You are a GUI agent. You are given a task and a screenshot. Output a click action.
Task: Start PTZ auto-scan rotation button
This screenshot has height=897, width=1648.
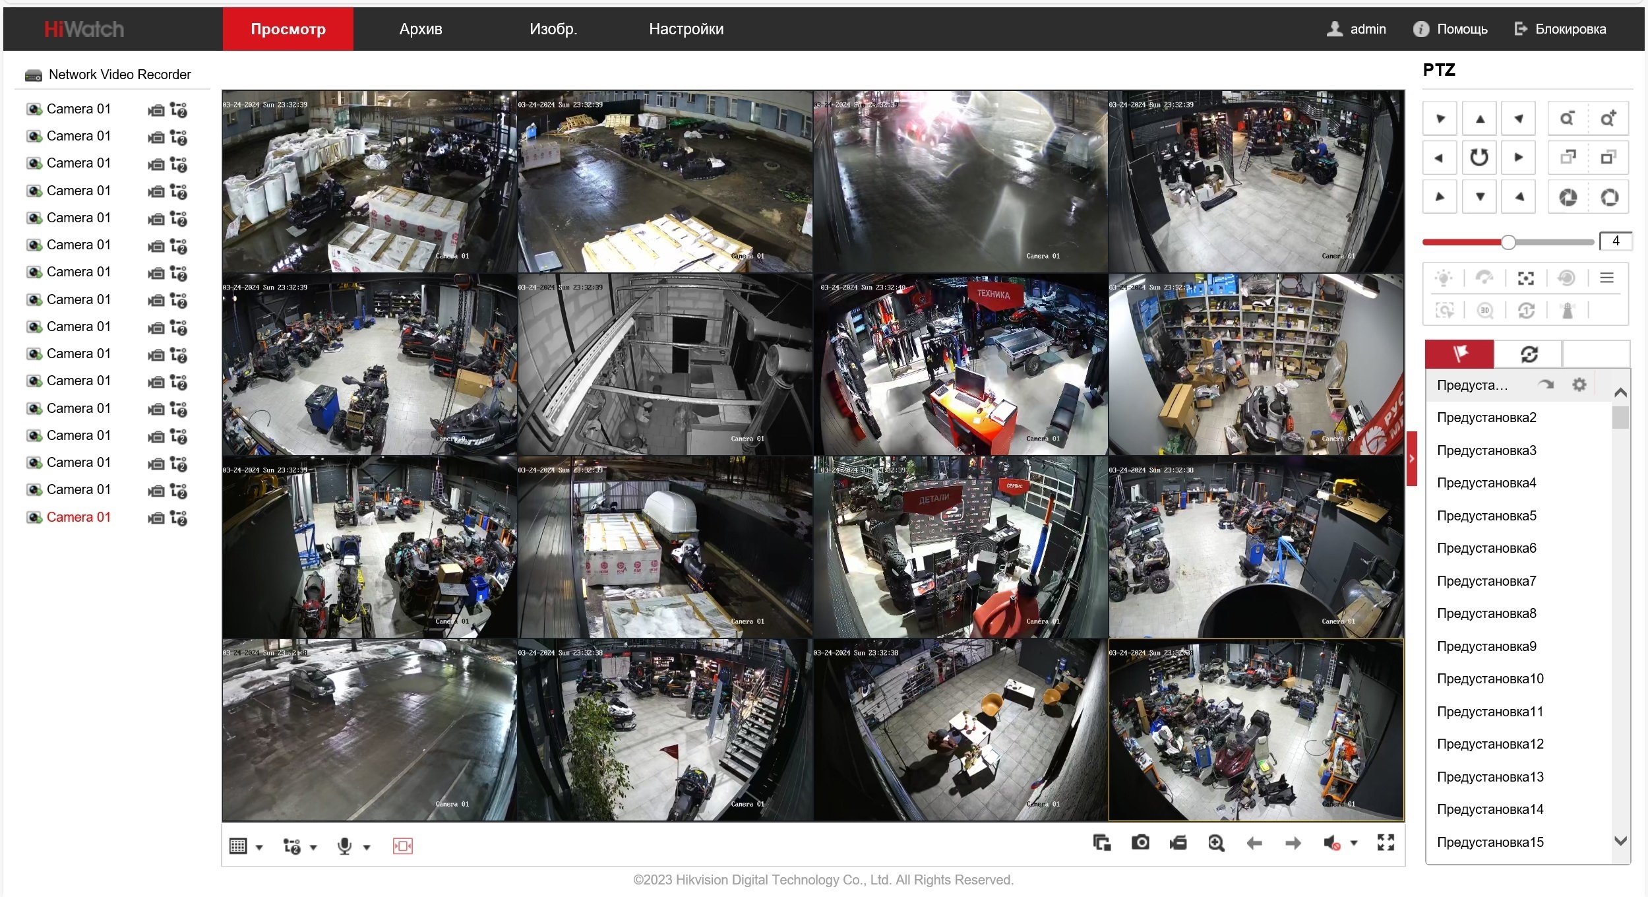(x=1479, y=158)
